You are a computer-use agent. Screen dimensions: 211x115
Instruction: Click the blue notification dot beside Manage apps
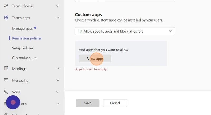point(35,28)
